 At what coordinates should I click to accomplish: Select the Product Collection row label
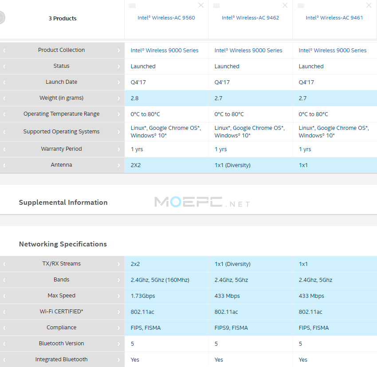click(x=61, y=50)
